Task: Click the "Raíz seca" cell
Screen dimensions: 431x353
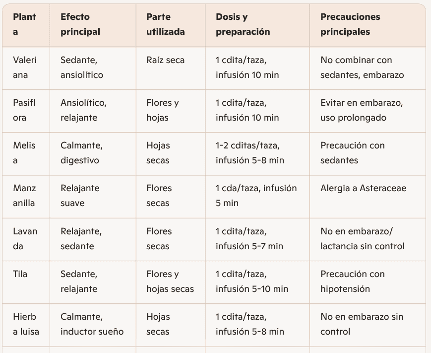Action: point(166,61)
